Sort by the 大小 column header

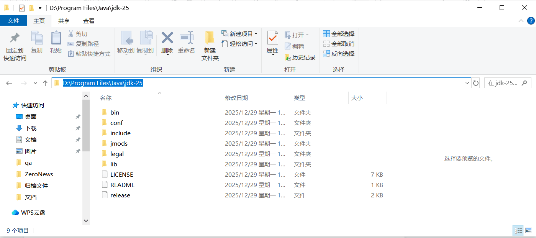point(357,98)
